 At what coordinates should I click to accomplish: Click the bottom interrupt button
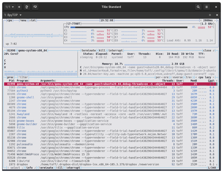73,168
